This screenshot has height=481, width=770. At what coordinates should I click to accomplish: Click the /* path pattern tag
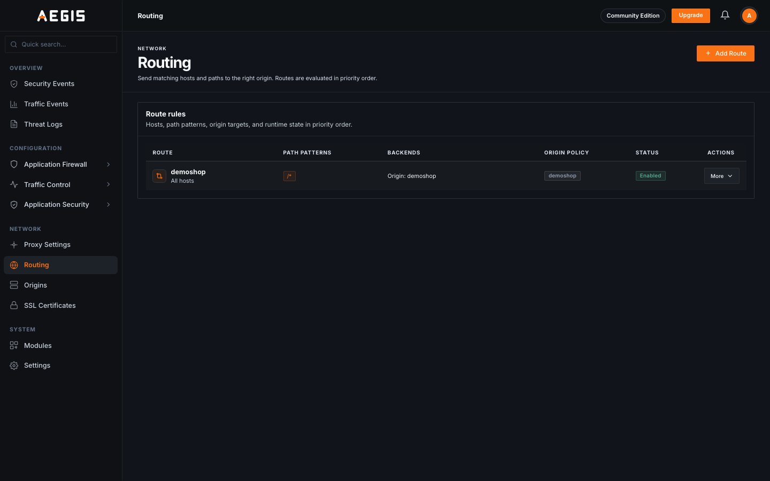point(289,176)
